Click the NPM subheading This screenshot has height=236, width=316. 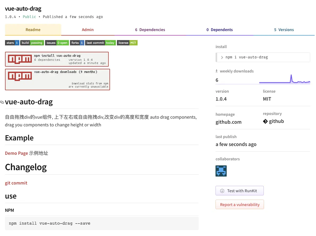pyautogui.click(x=10, y=210)
